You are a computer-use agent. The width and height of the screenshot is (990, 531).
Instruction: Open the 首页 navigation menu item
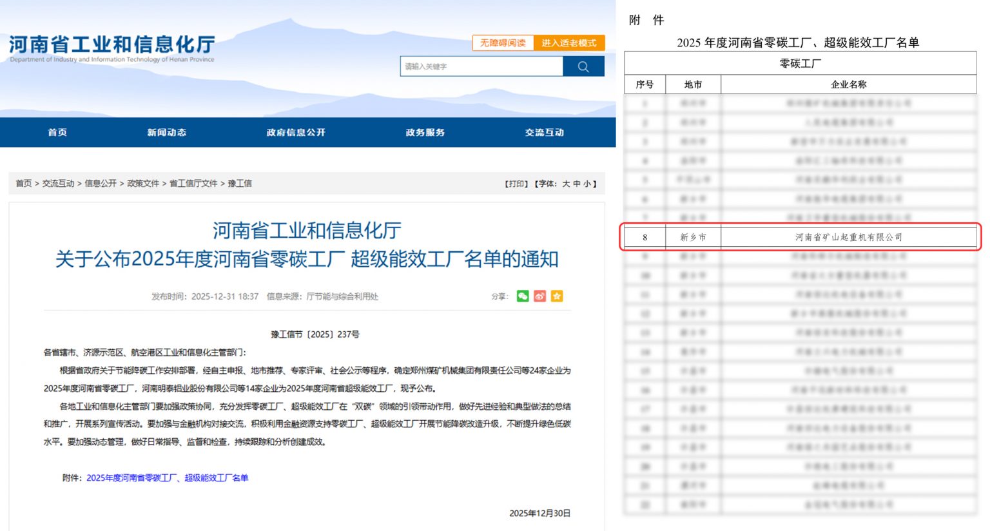coord(57,132)
